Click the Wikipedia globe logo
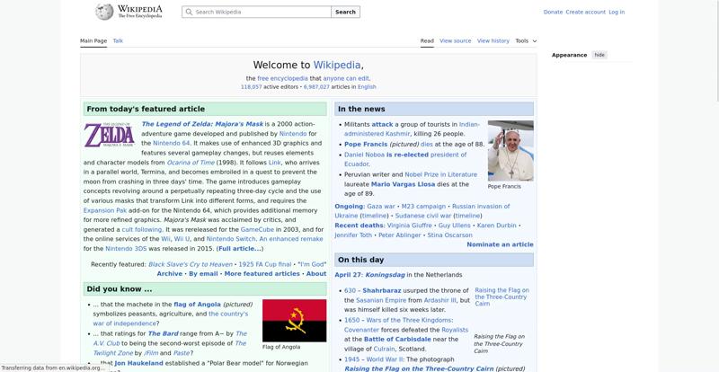This screenshot has height=372, width=719. tap(104, 12)
